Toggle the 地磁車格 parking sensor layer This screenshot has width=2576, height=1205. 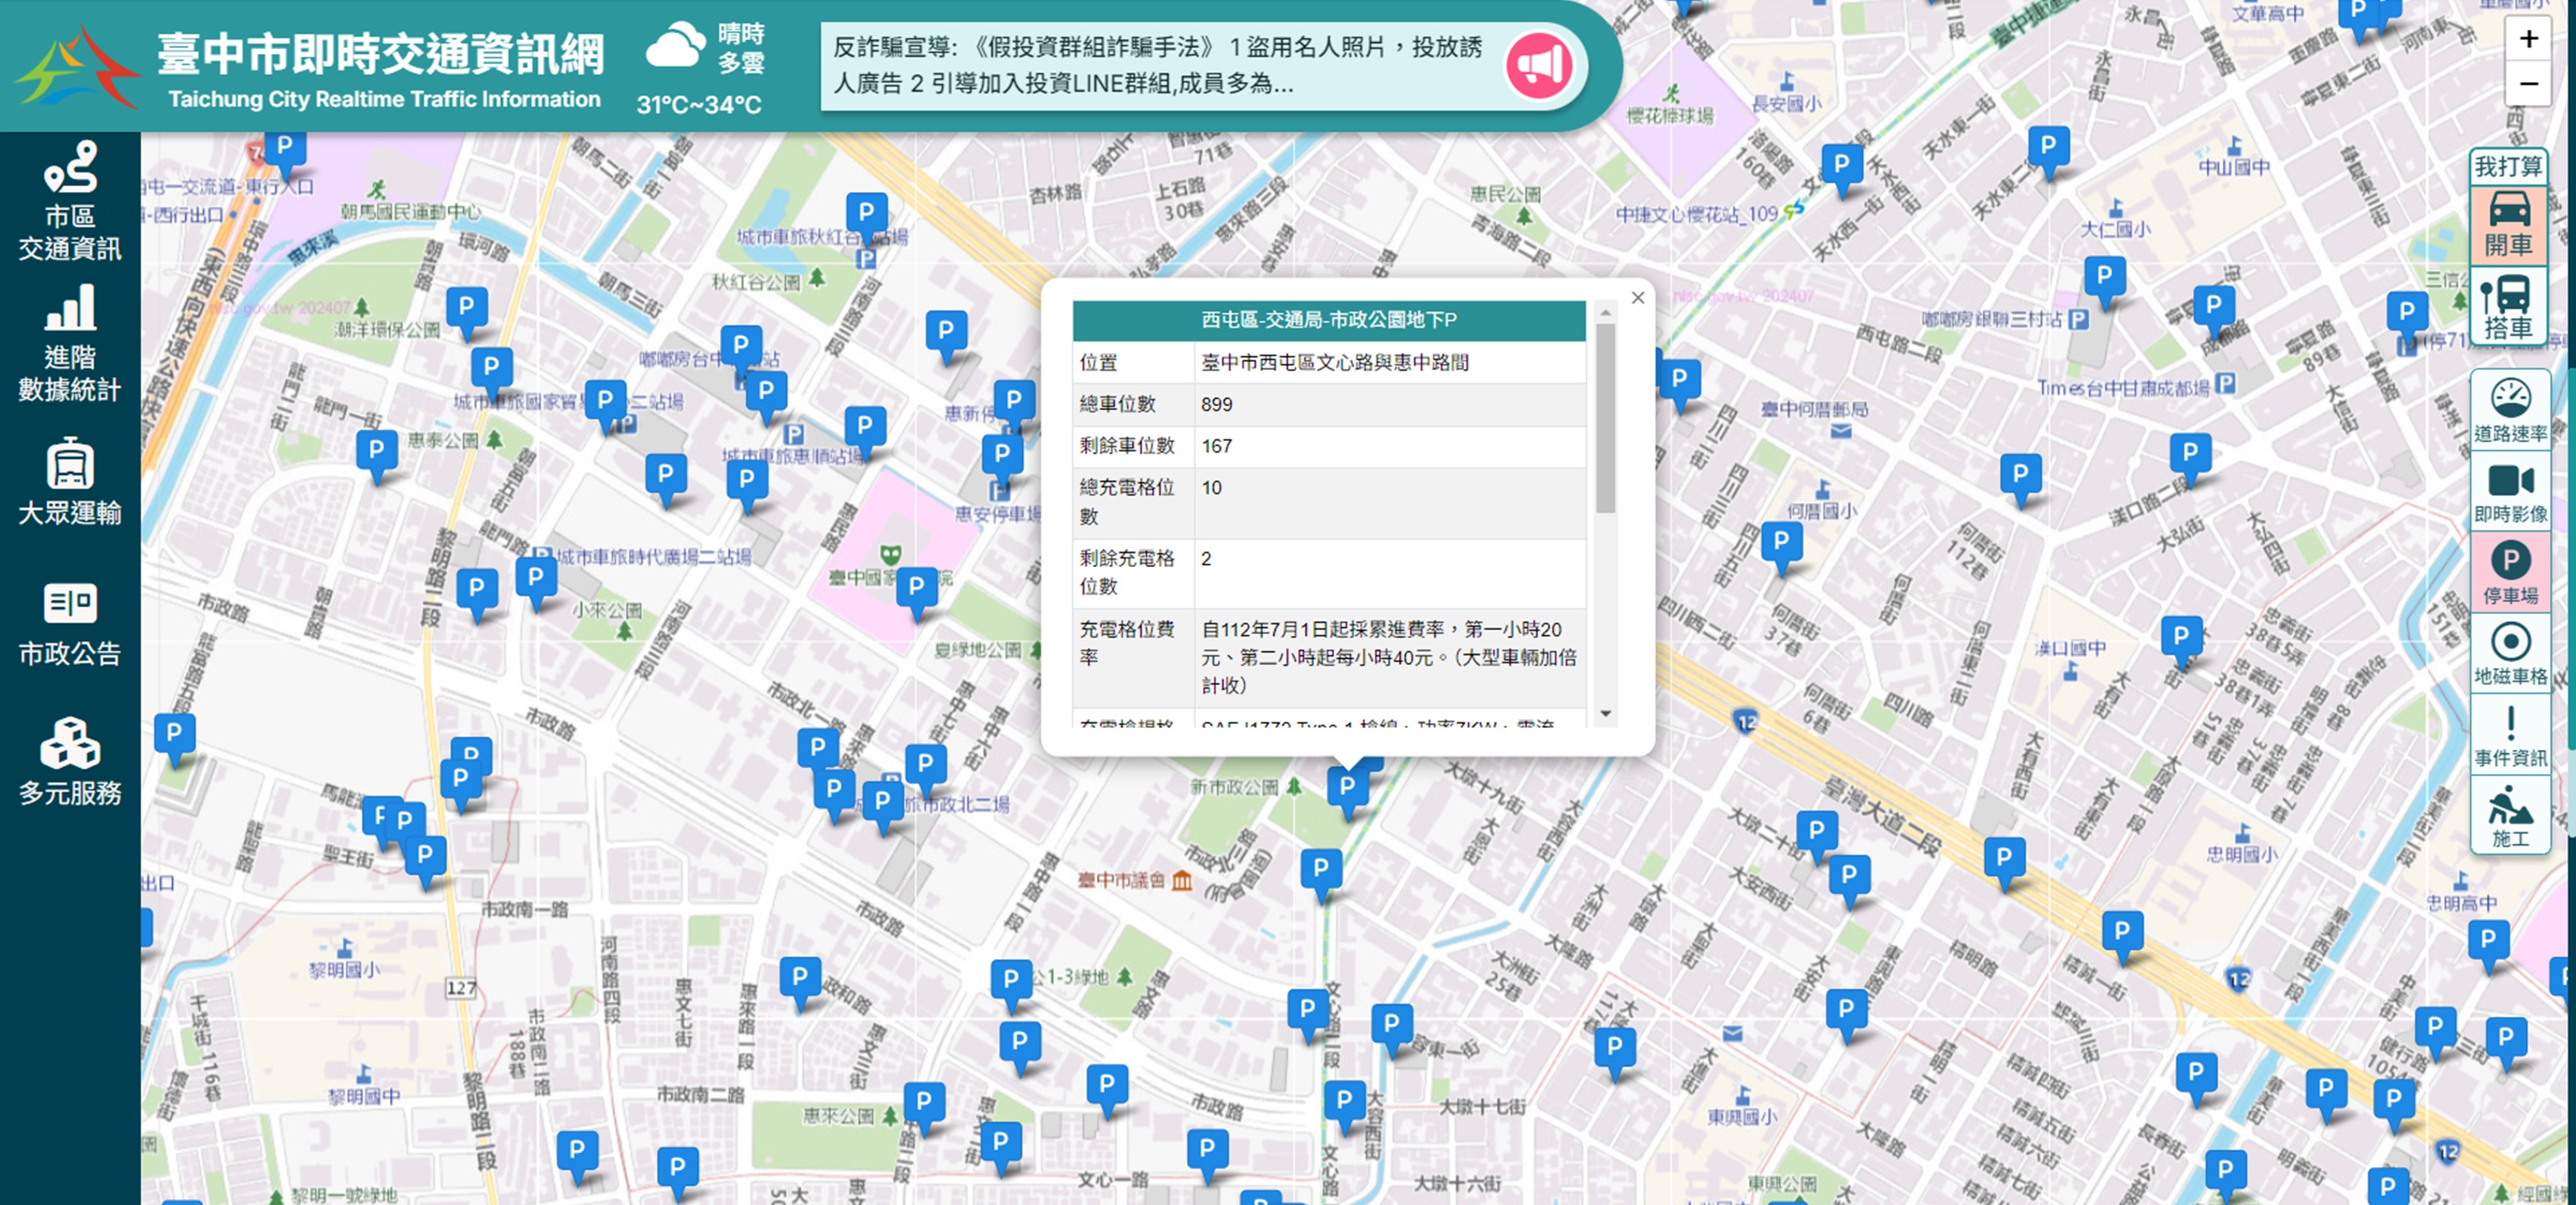pos(2510,653)
